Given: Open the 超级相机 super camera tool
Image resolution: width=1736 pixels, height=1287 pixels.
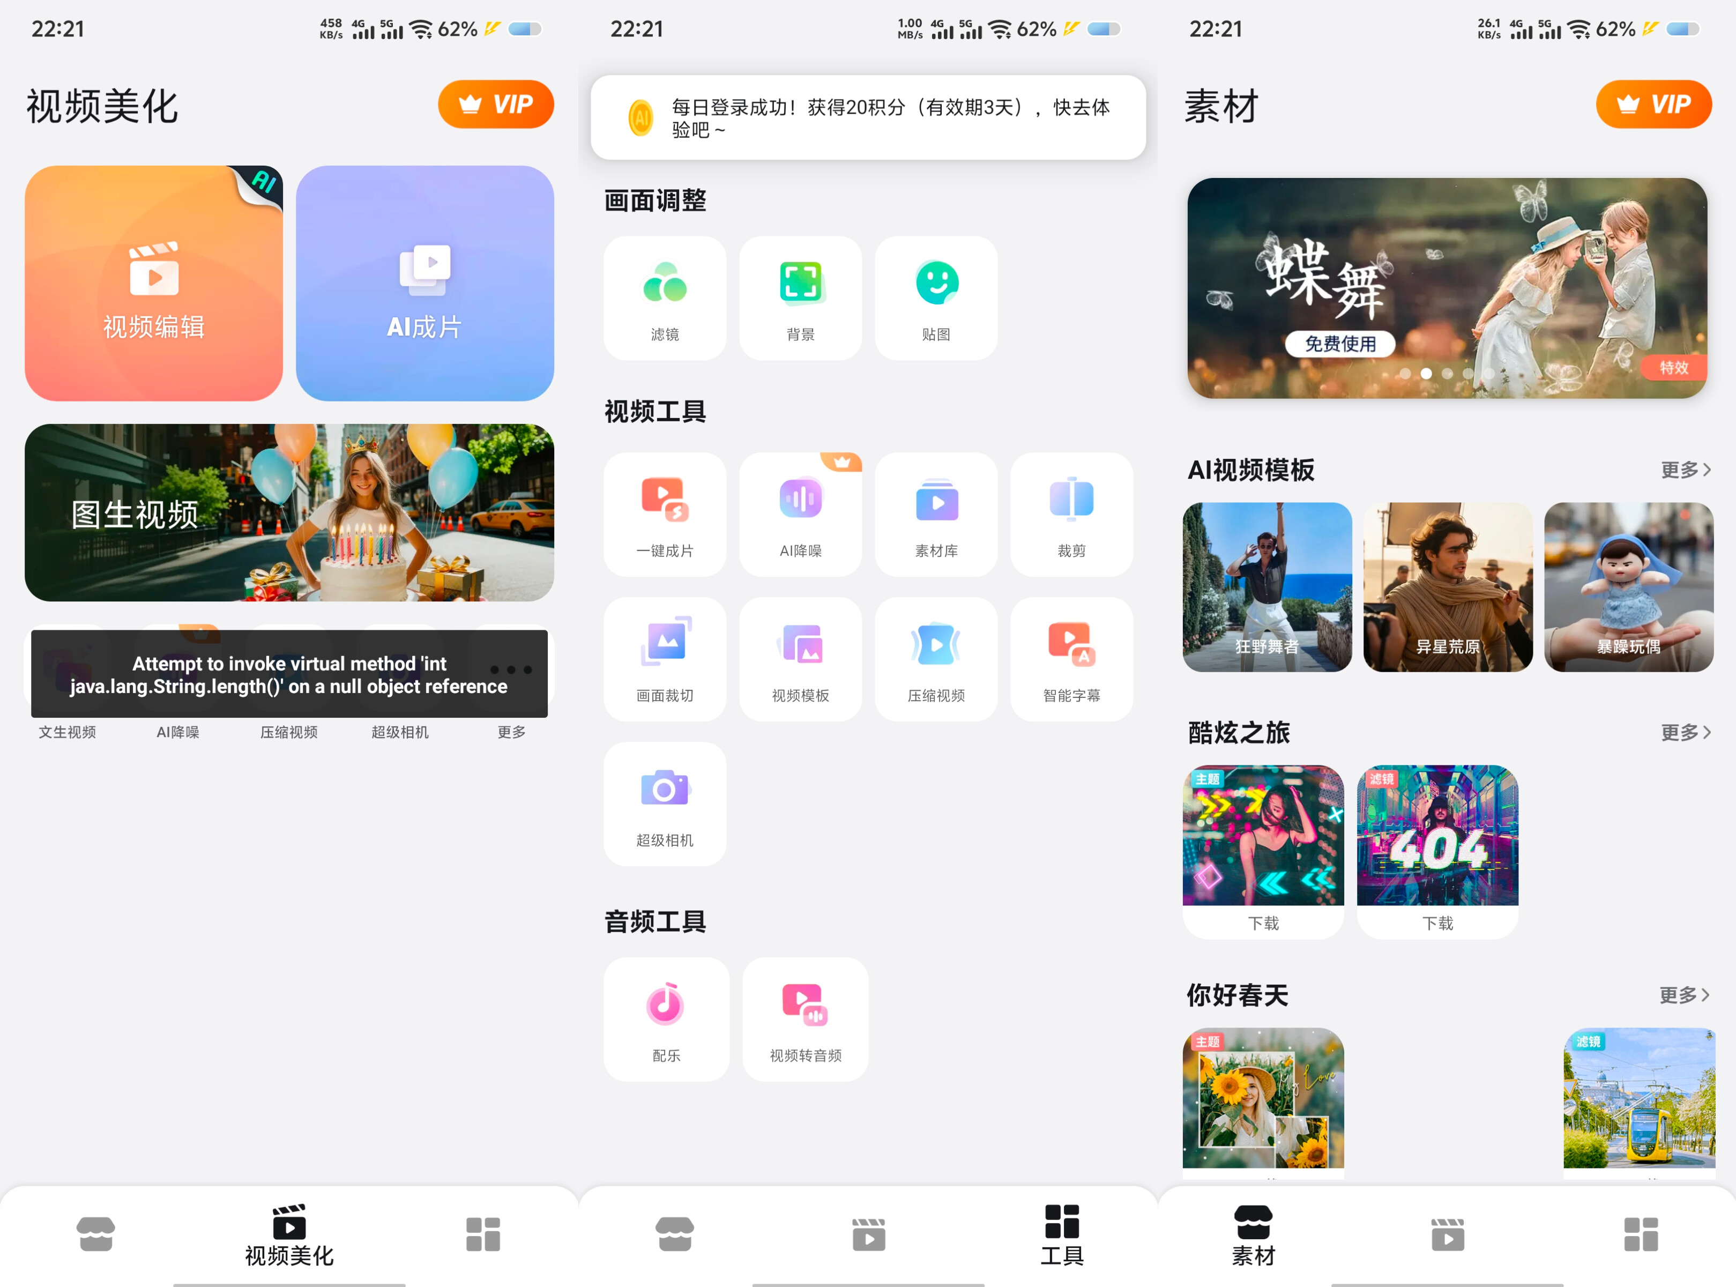Looking at the screenshot, I should click(665, 802).
